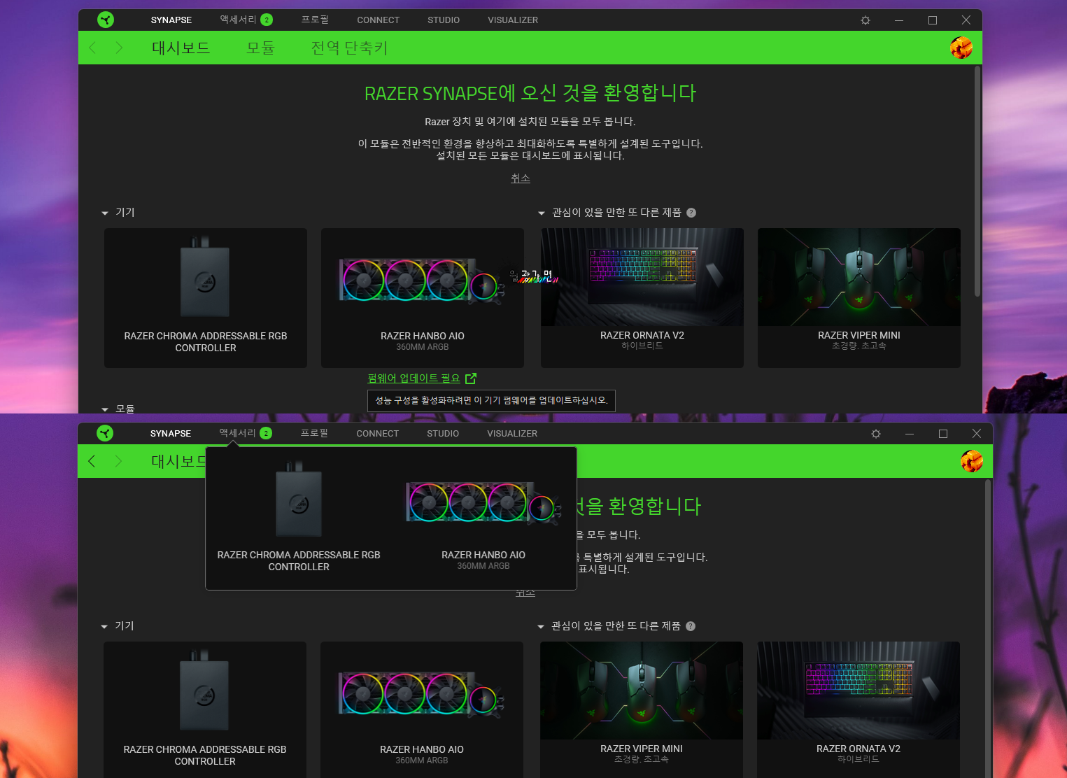This screenshot has width=1067, height=778.
Task: Click Razer logo icon in top window
Action: click(106, 20)
